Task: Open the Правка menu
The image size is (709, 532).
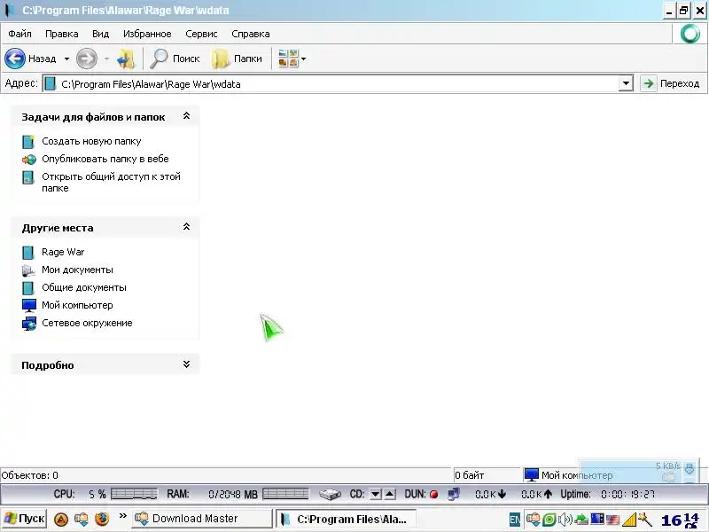Action: pyautogui.click(x=61, y=34)
